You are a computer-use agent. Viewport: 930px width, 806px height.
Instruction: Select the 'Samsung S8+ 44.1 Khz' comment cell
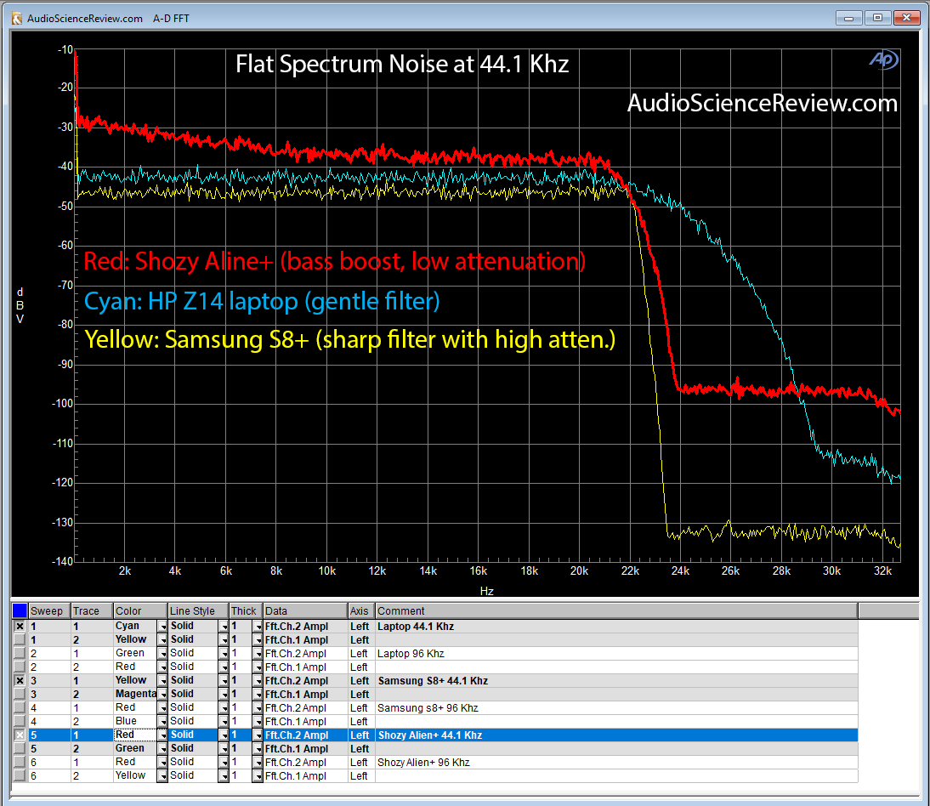click(616, 681)
